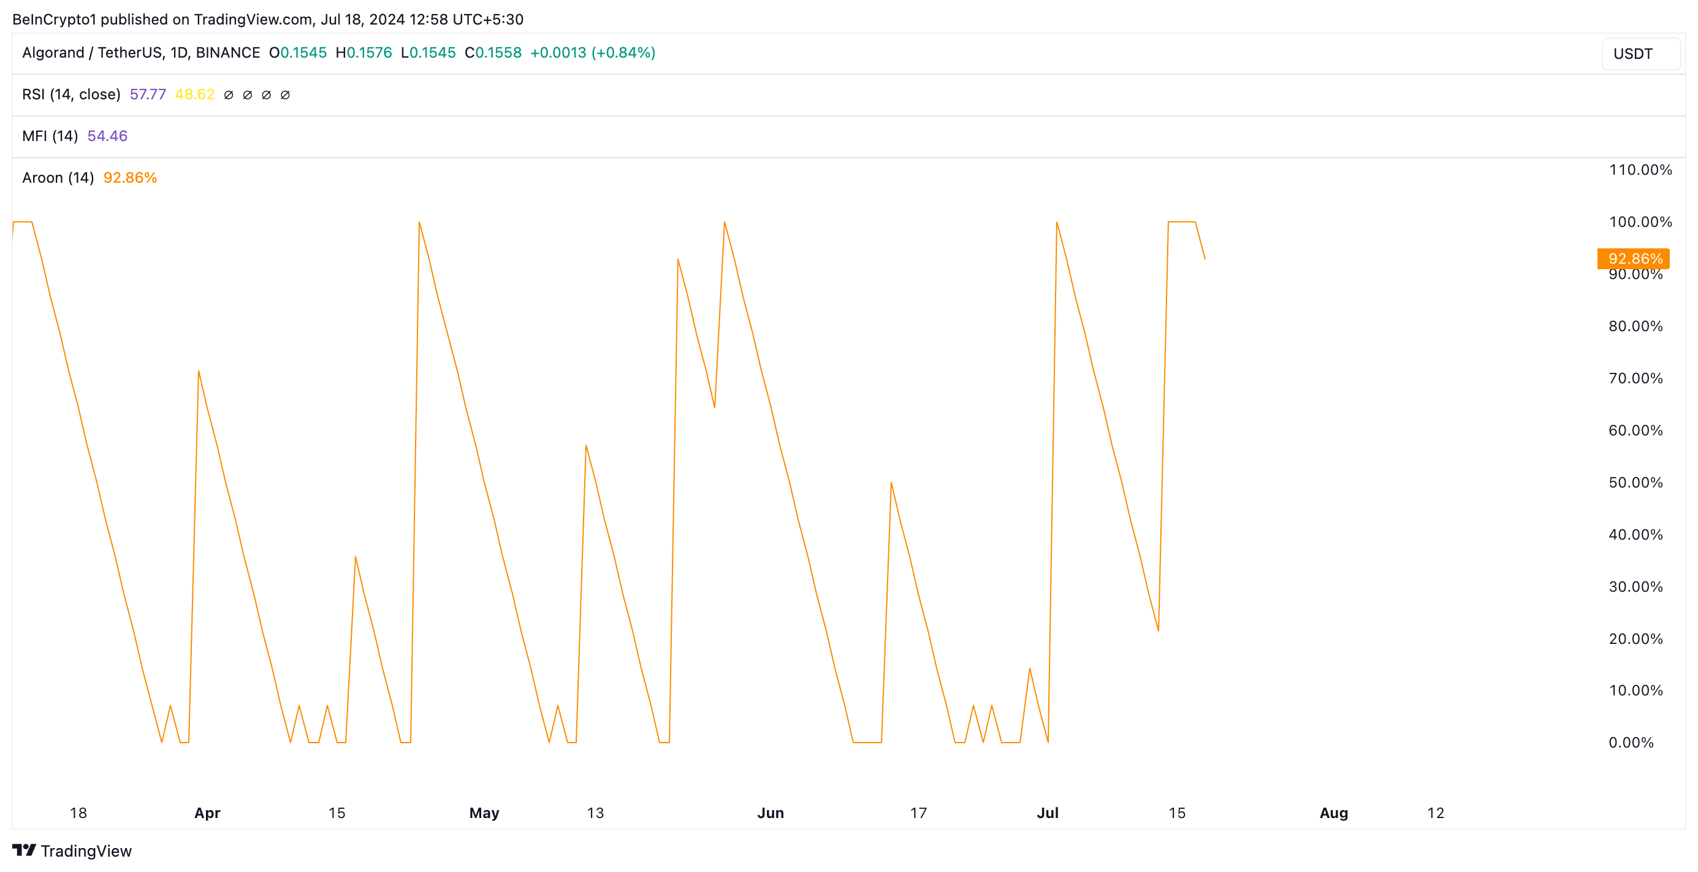
Task: Click the MFI value 54.46
Action: pyautogui.click(x=107, y=136)
